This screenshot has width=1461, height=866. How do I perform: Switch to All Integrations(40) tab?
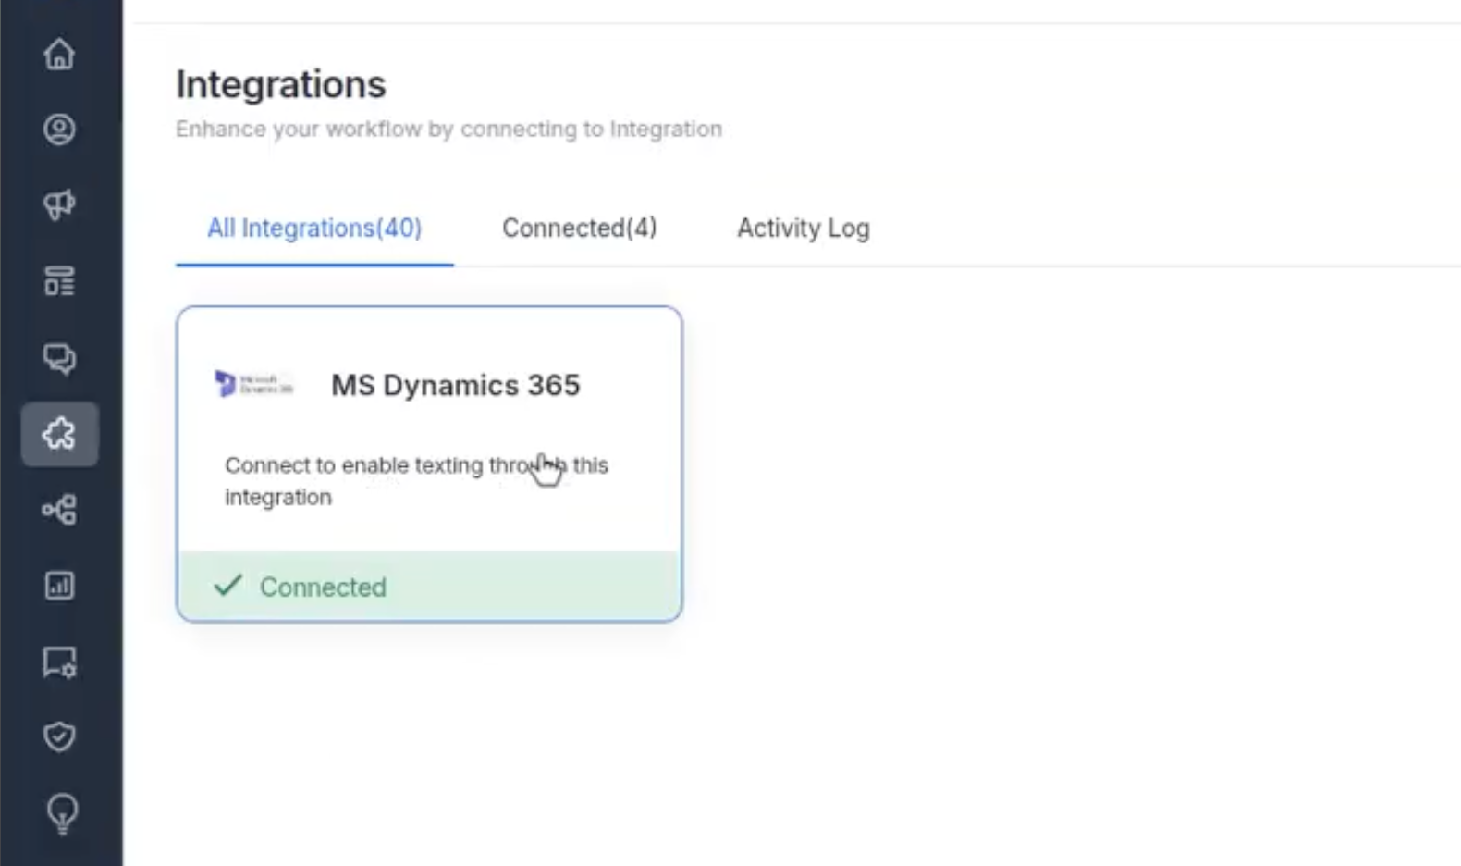314,229
